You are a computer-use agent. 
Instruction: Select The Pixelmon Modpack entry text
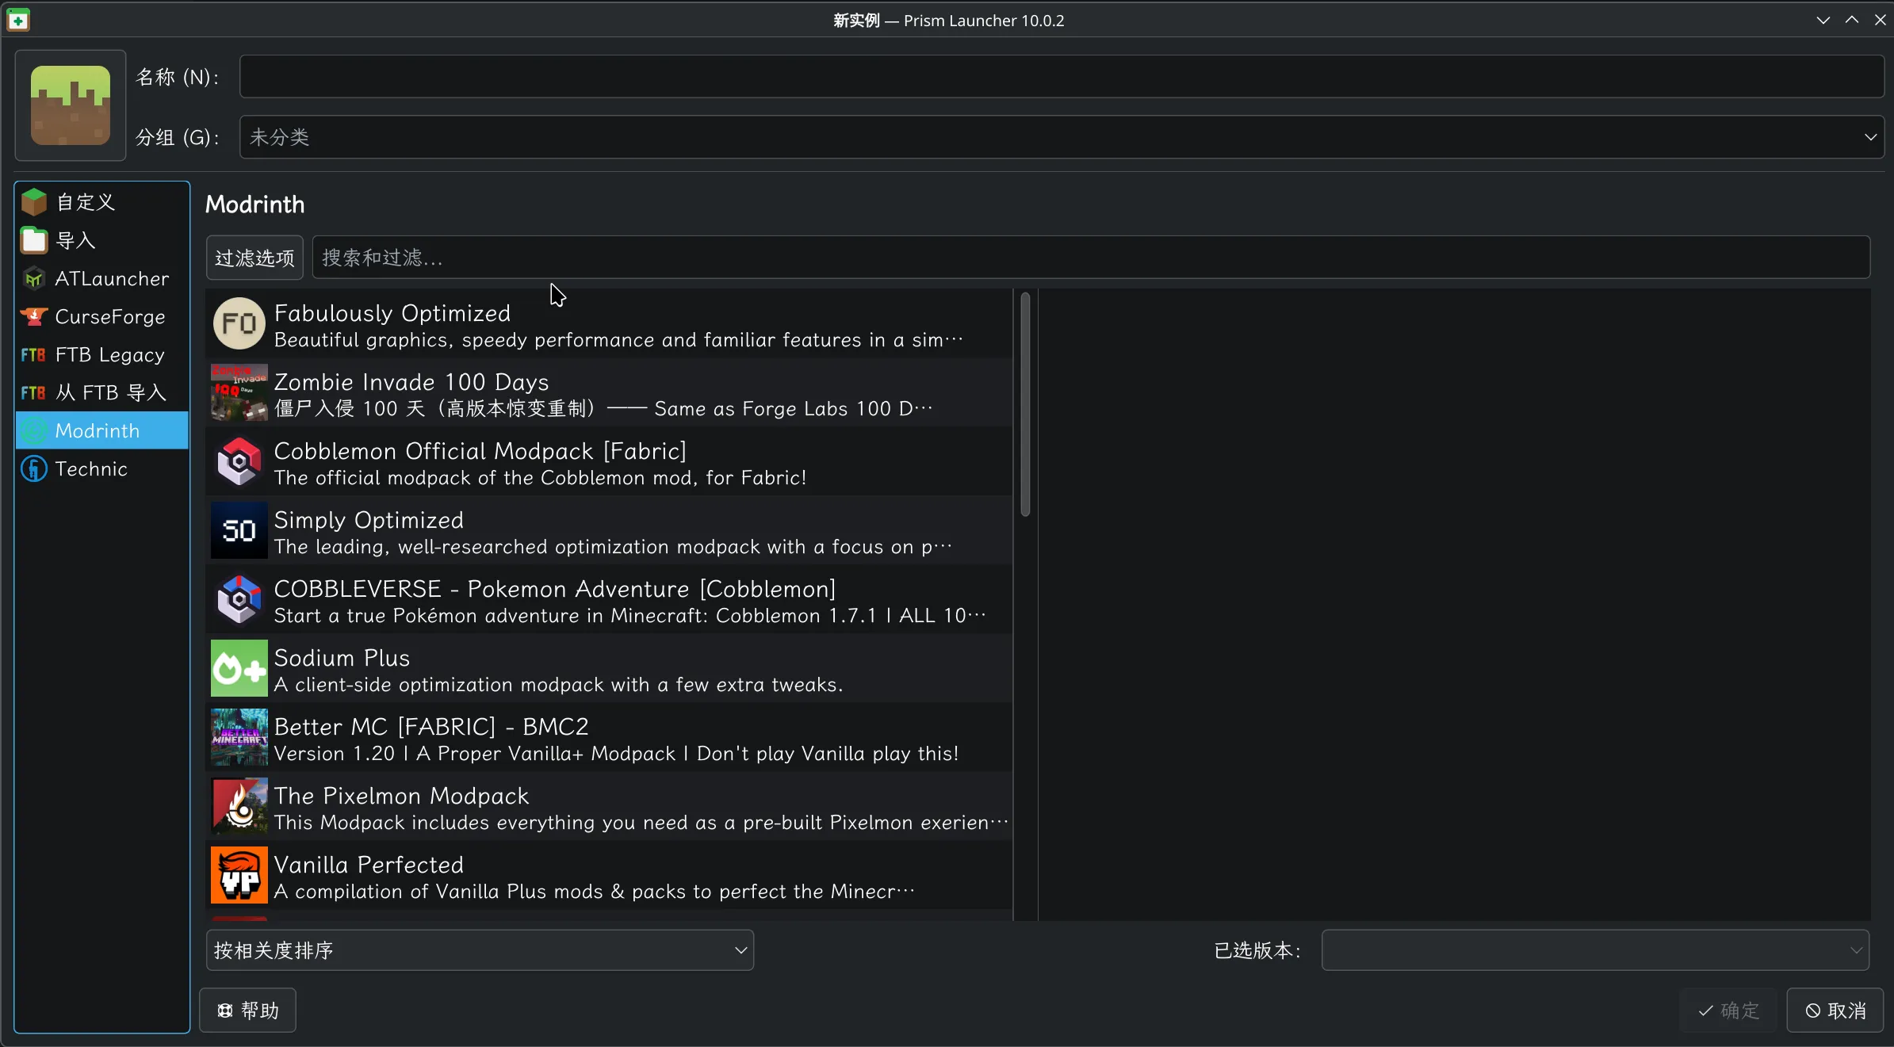coord(401,796)
